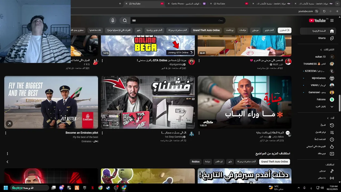This screenshot has height=192, width=341.
Task: Select the Grand Theft Auto Online filter chip
Action: pos(206,30)
